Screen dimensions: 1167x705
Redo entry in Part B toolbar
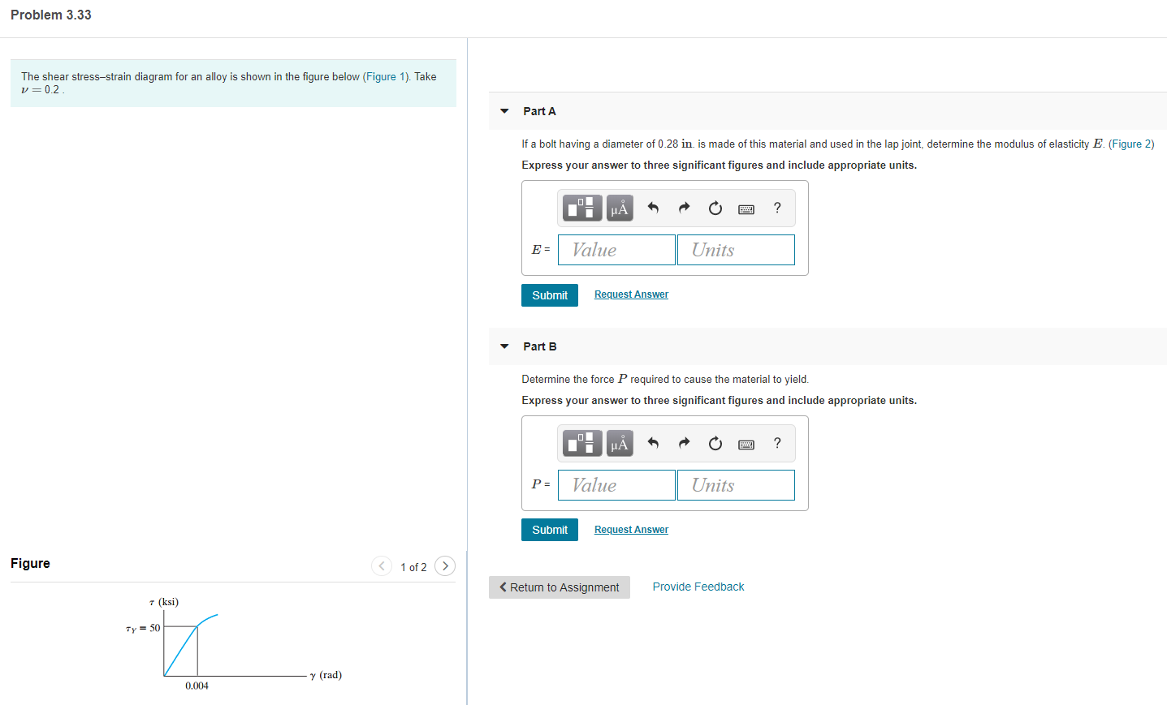point(684,443)
